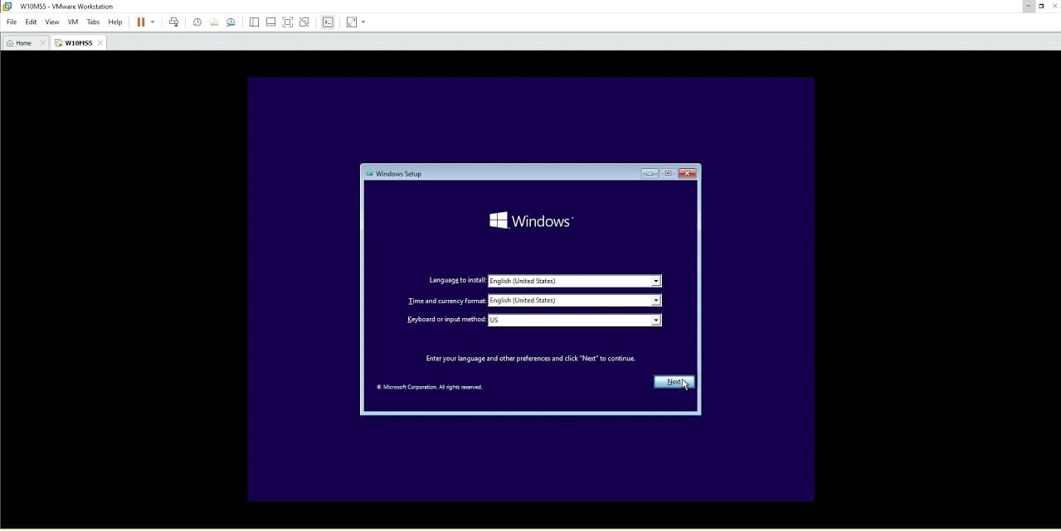Close the W10MSS tab
The height and width of the screenshot is (531, 1061).
(100, 43)
